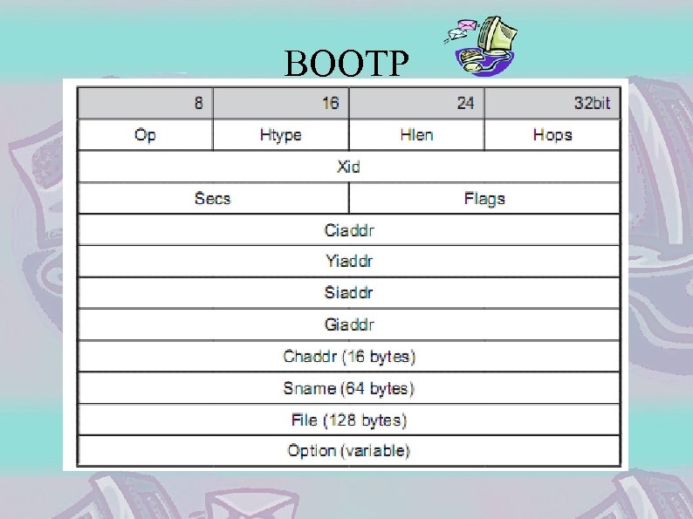Click the Flags field cell
693x519 pixels.
click(484, 198)
